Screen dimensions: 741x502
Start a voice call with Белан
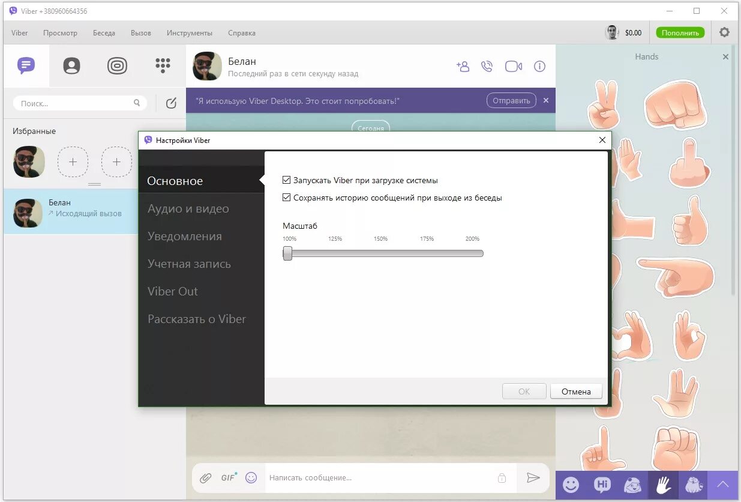[487, 66]
